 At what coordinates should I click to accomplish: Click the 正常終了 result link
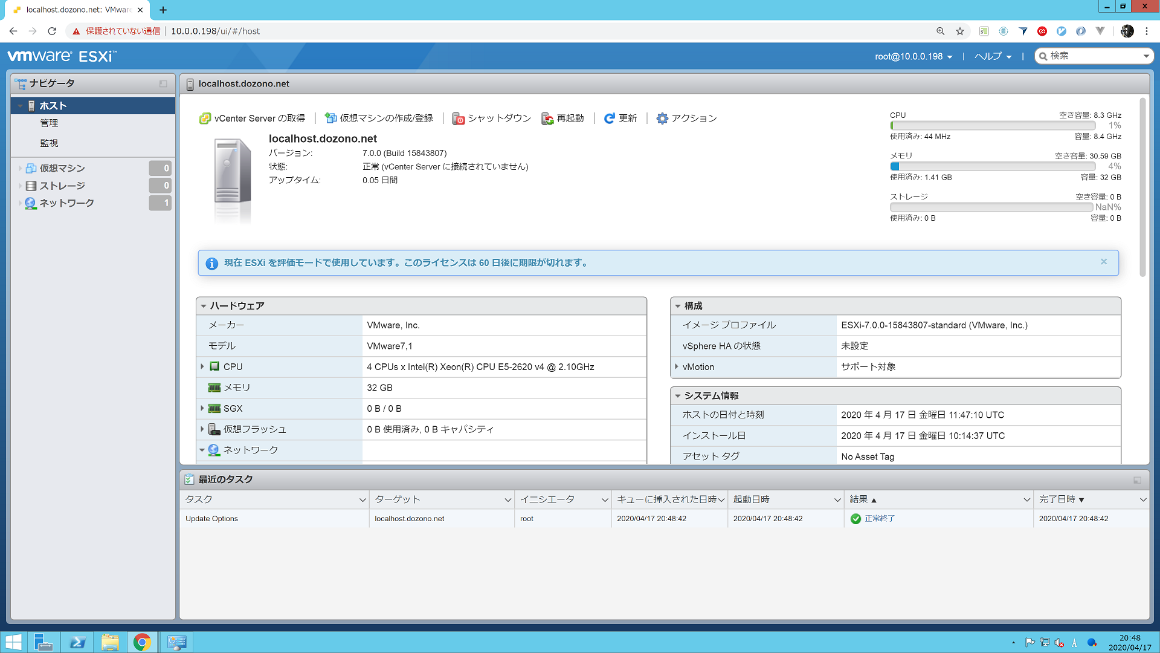(x=880, y=519)
